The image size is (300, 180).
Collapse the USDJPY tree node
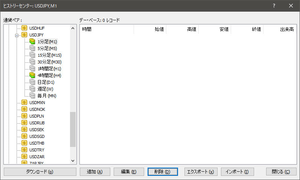(17, 35)
